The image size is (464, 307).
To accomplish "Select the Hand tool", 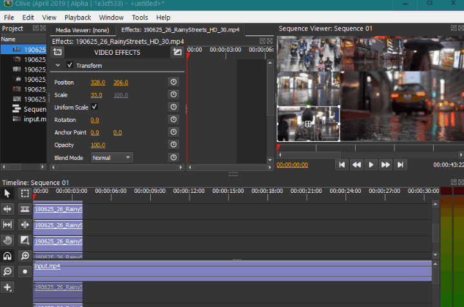I will pyautogui.click(x=8, y=240).
